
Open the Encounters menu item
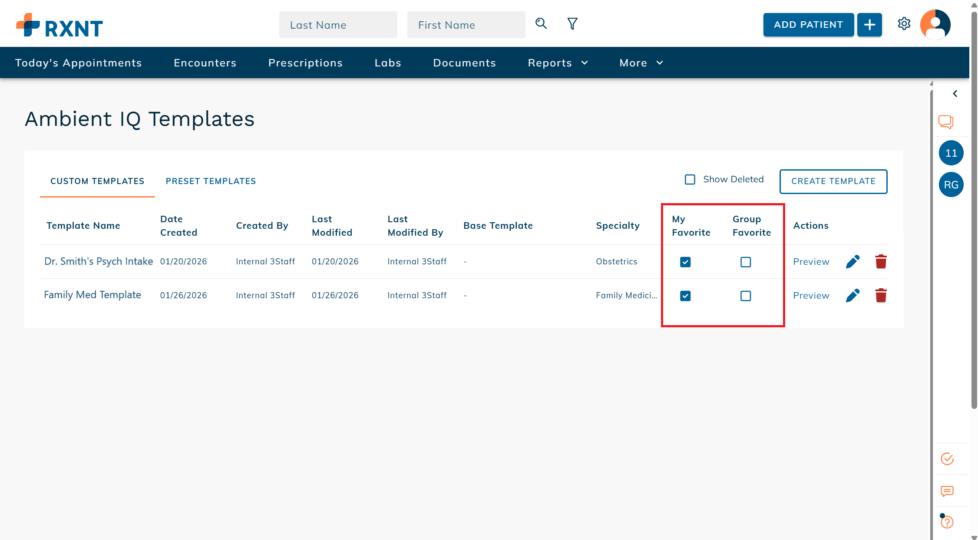point(205,63)
